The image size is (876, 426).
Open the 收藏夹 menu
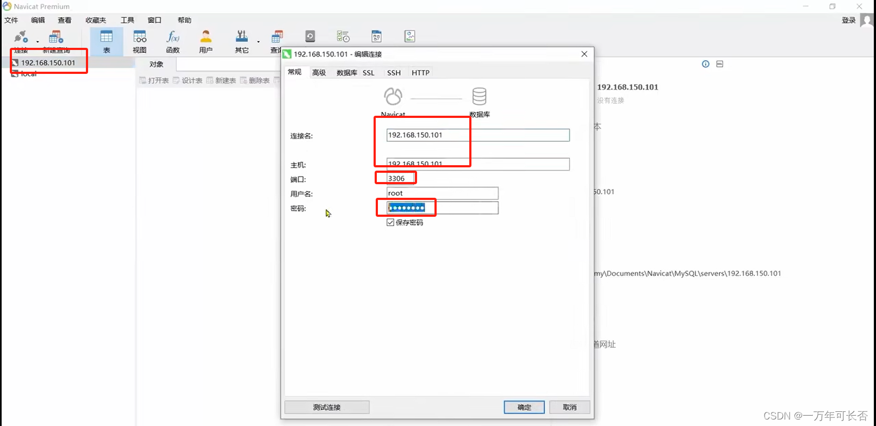[x=96, y=20]
